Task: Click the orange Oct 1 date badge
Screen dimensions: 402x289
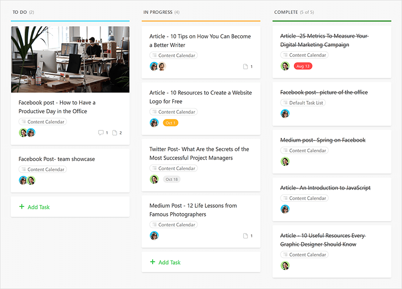Action: (x=170, y=123)
